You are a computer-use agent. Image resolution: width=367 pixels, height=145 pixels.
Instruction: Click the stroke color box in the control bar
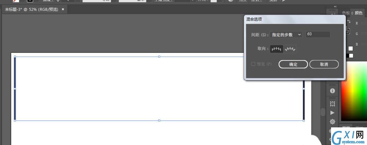coord(30,1)
